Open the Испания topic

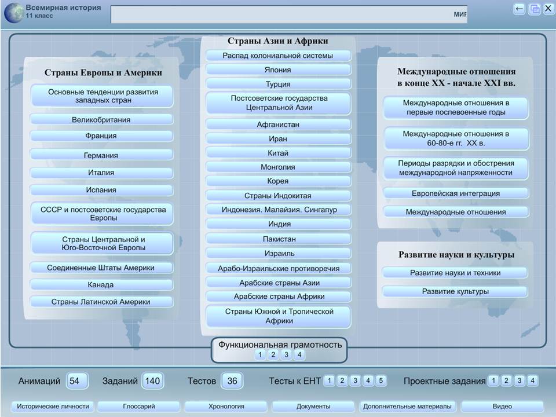click(x=102, y=190)
